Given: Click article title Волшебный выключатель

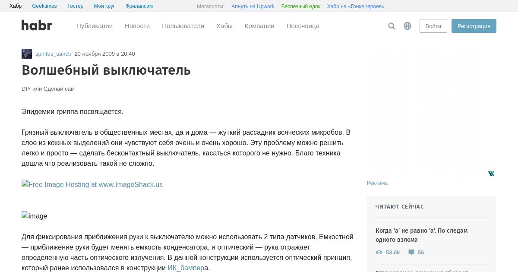Looking at the screenshot, I should pyautogui.click(x=106, y=70).
